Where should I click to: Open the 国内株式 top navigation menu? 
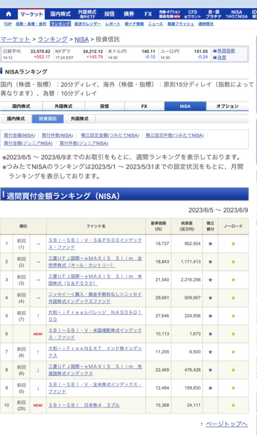click(60, 14)
